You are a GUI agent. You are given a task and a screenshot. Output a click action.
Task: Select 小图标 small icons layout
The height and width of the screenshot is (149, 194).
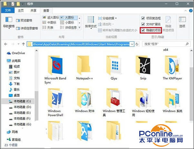[x=67, y=23]
